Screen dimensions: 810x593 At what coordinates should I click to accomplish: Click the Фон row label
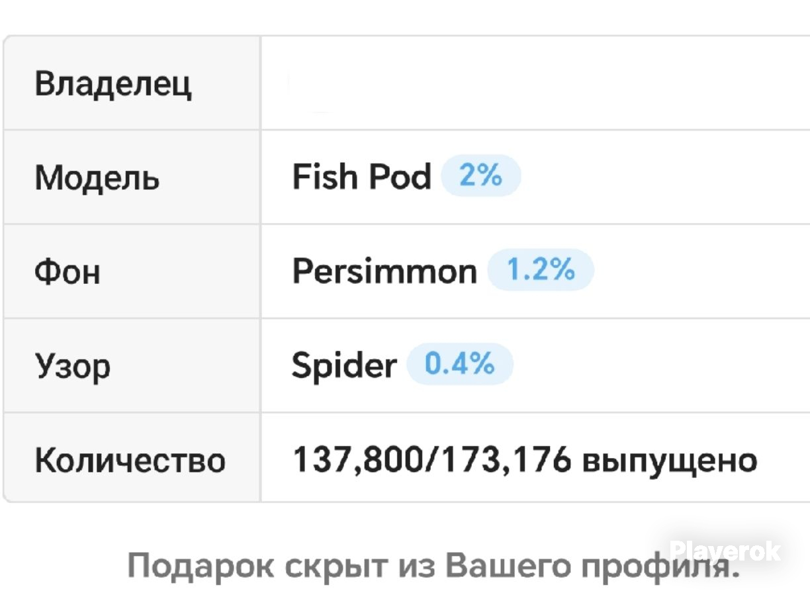click(67, 271)
